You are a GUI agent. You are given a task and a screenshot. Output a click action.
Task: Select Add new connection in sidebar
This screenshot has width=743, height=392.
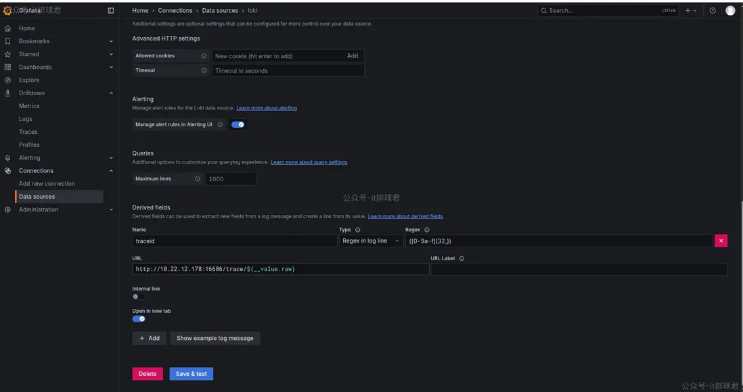47,184
